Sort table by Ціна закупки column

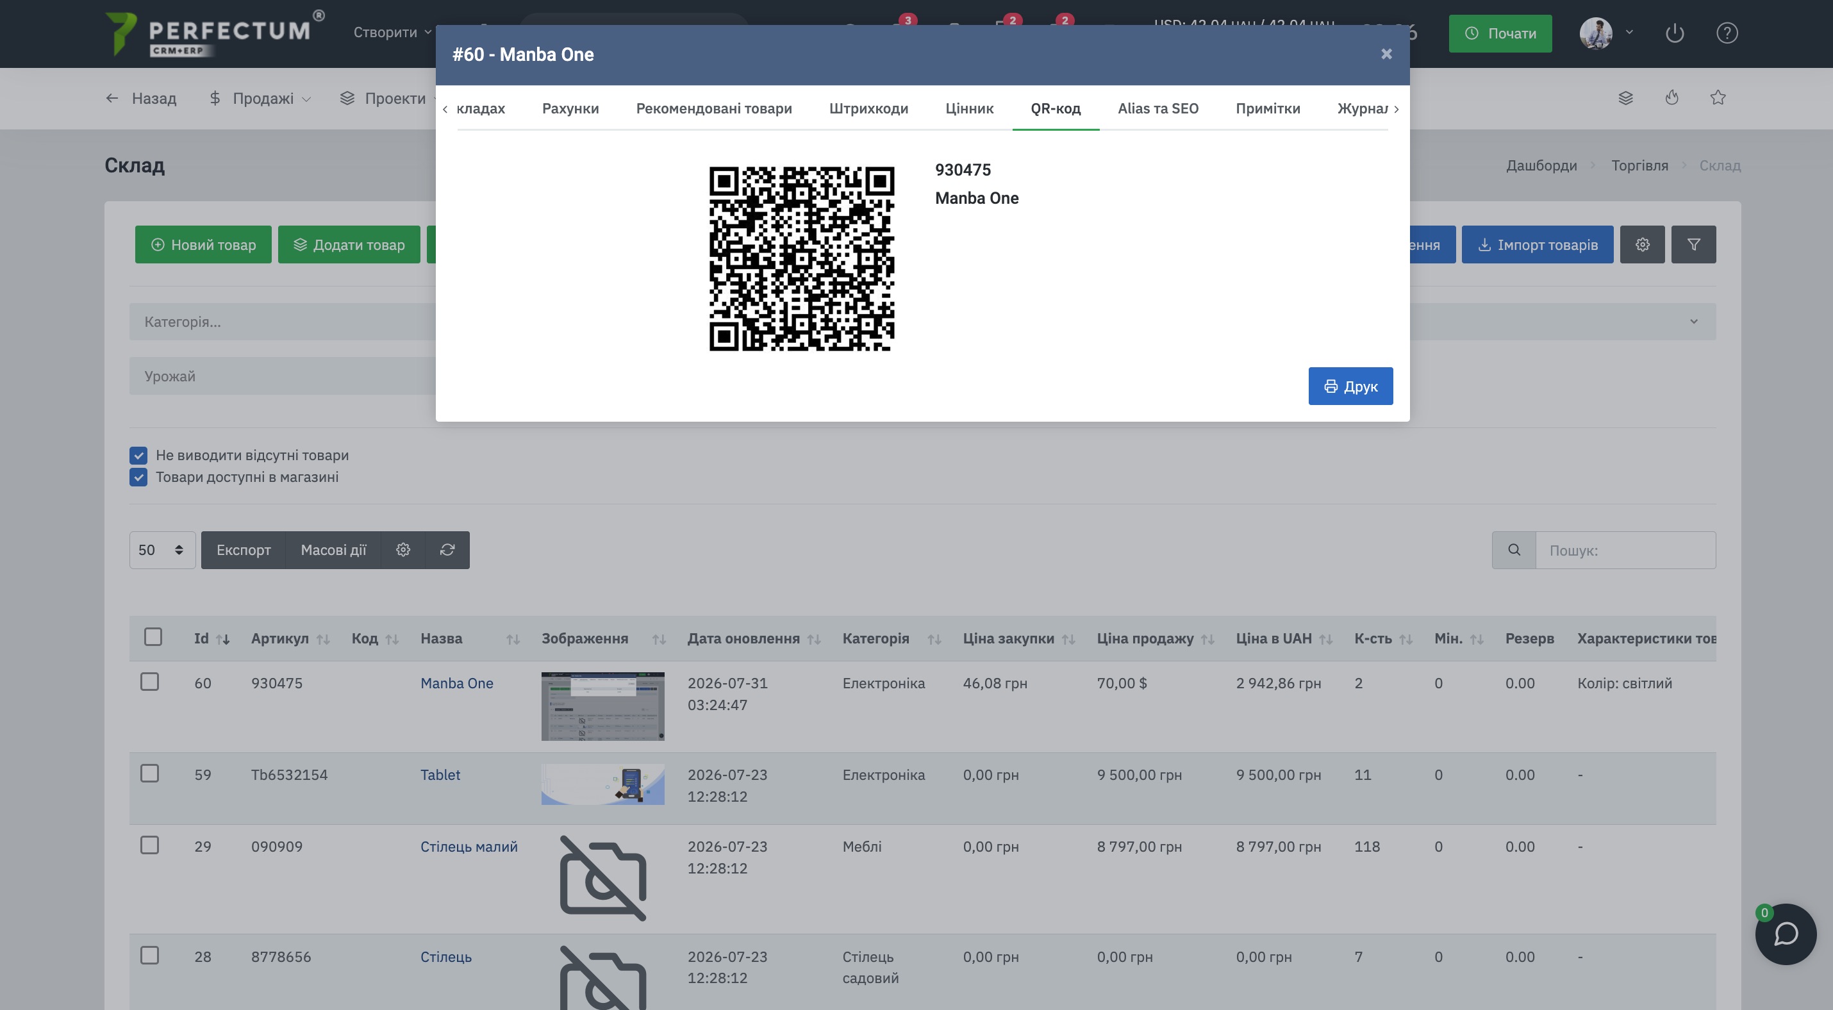click(x=1018, y=639)
